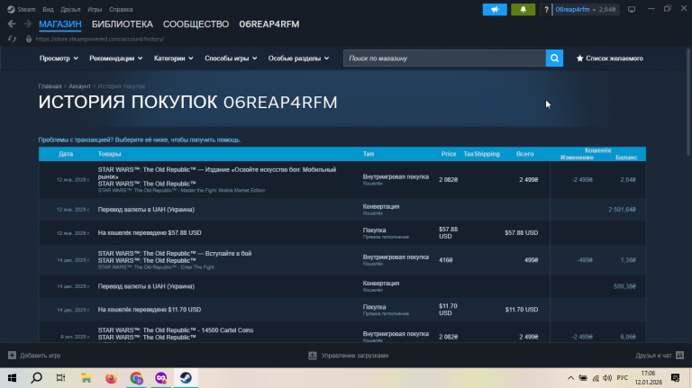Click the padlock icon beside the URL
This screenshot has height=388, width=692.
29,39
